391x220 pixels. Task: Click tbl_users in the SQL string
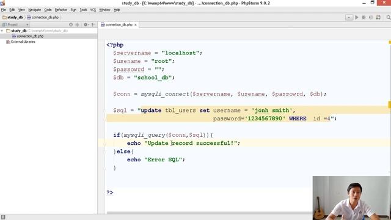[180, 111]
